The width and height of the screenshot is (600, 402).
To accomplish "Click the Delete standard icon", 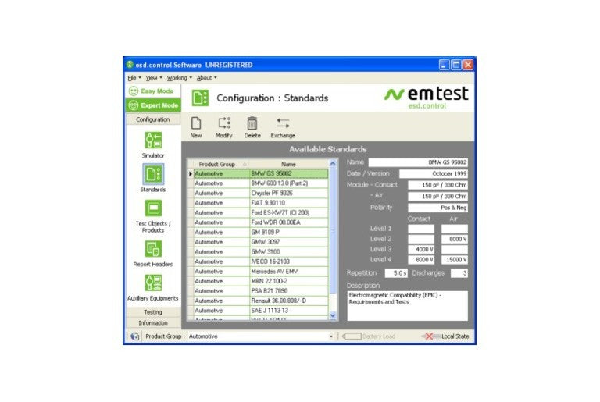I will [252, 123].
